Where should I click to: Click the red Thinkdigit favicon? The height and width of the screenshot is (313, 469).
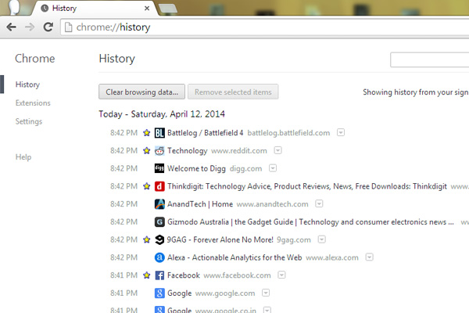pyautogui.click(x=159, y=186)
